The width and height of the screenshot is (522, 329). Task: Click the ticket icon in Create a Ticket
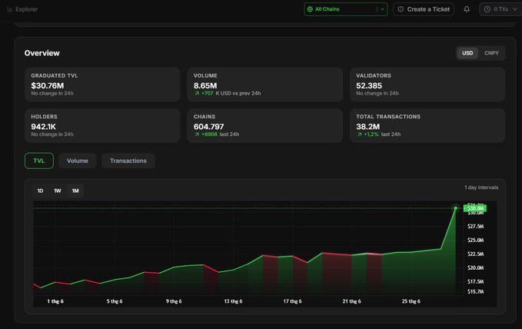(x=401, y=9)
